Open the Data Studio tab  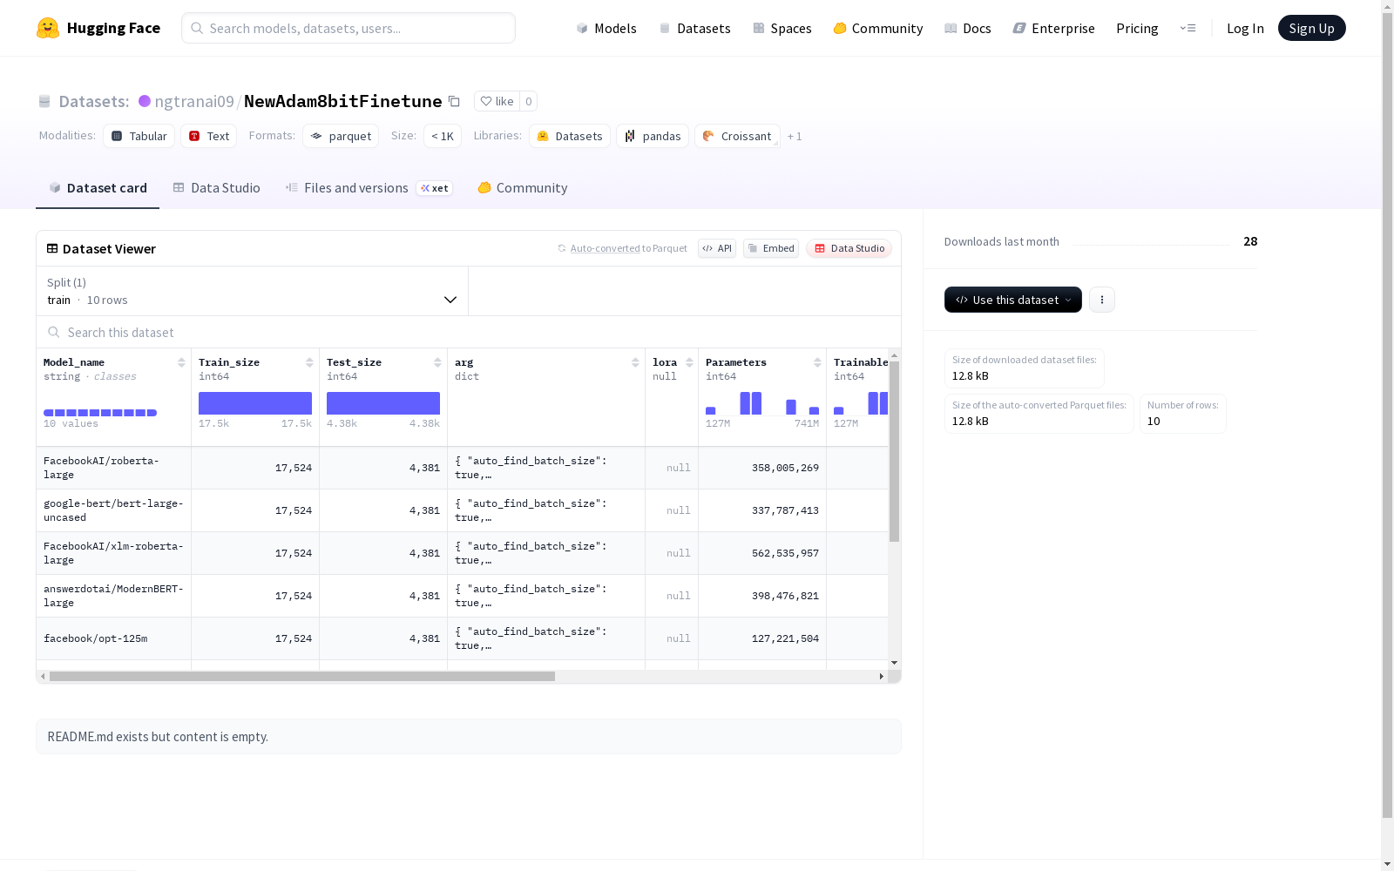216,188
